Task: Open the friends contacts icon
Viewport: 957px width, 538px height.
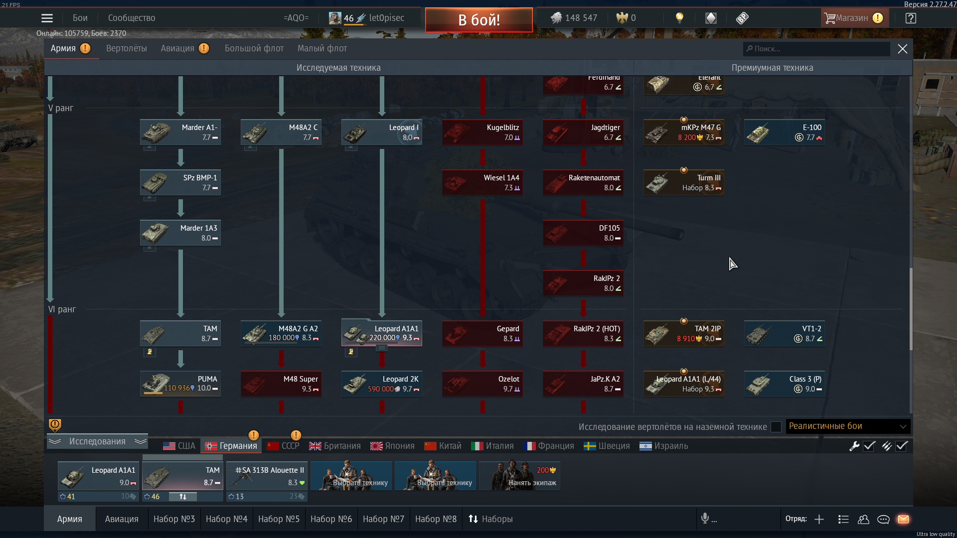Action: (x=863, y=519)
